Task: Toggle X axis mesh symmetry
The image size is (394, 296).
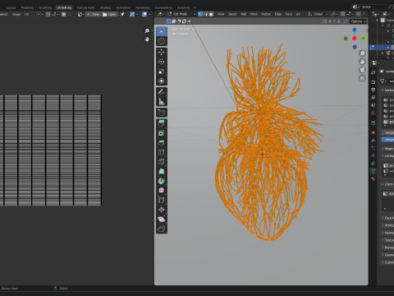Action: (330, 21)
